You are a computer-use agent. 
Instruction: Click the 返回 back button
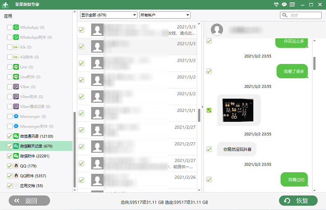[x=29, y=201]
